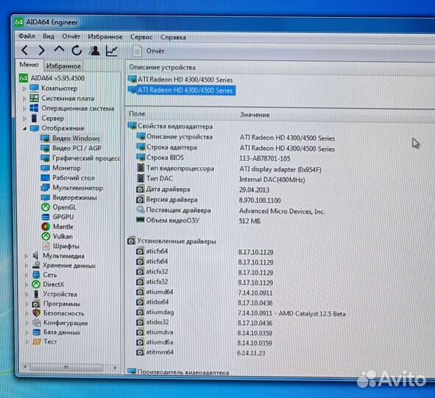The height and width of the screenshot is (398, 435).
Task: Select the Mantle icon in tree
Action: pos(46,226)
